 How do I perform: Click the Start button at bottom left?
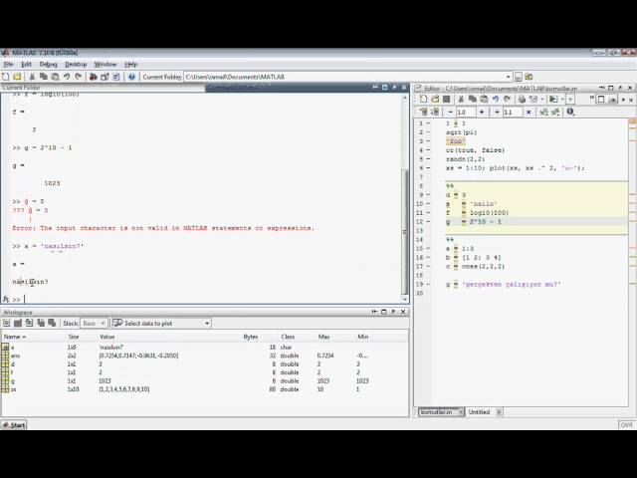pyautogui.click(x=14, y=425)
